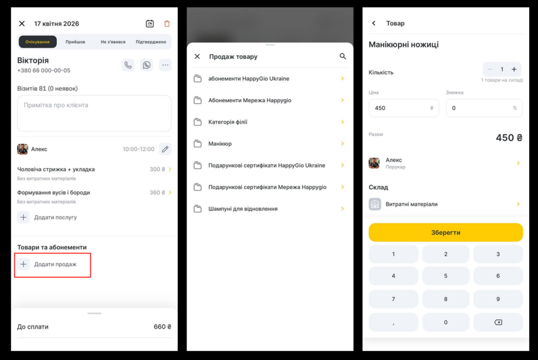Viewport: 538px width, 360px height.
Task: Open Витратні матеріали warehouse selector
Action: pos(446,204)
